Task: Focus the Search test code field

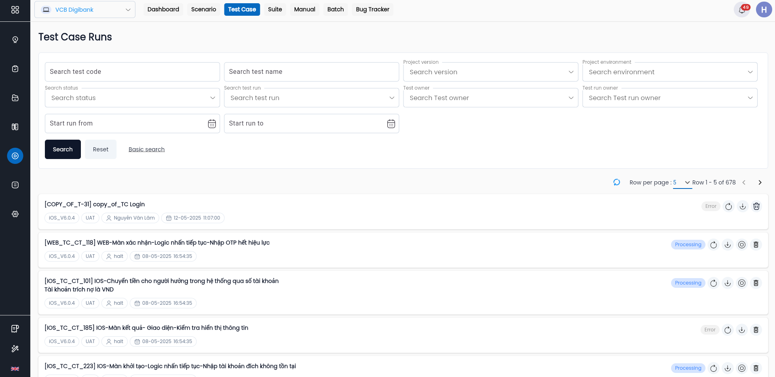Action: pos(132,72)
